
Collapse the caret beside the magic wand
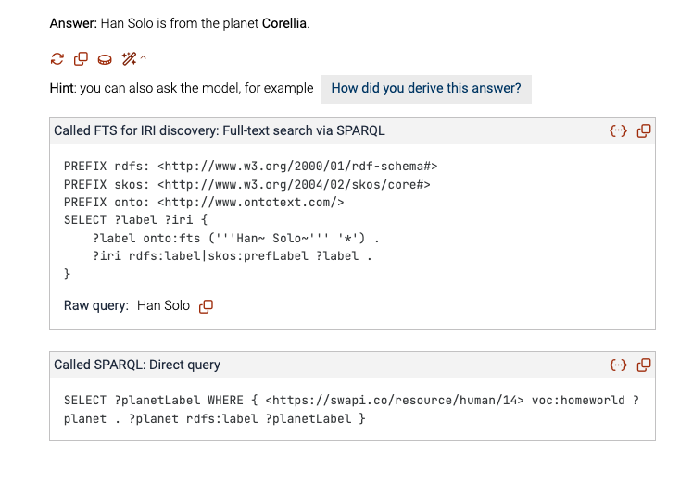click(144, 57)
